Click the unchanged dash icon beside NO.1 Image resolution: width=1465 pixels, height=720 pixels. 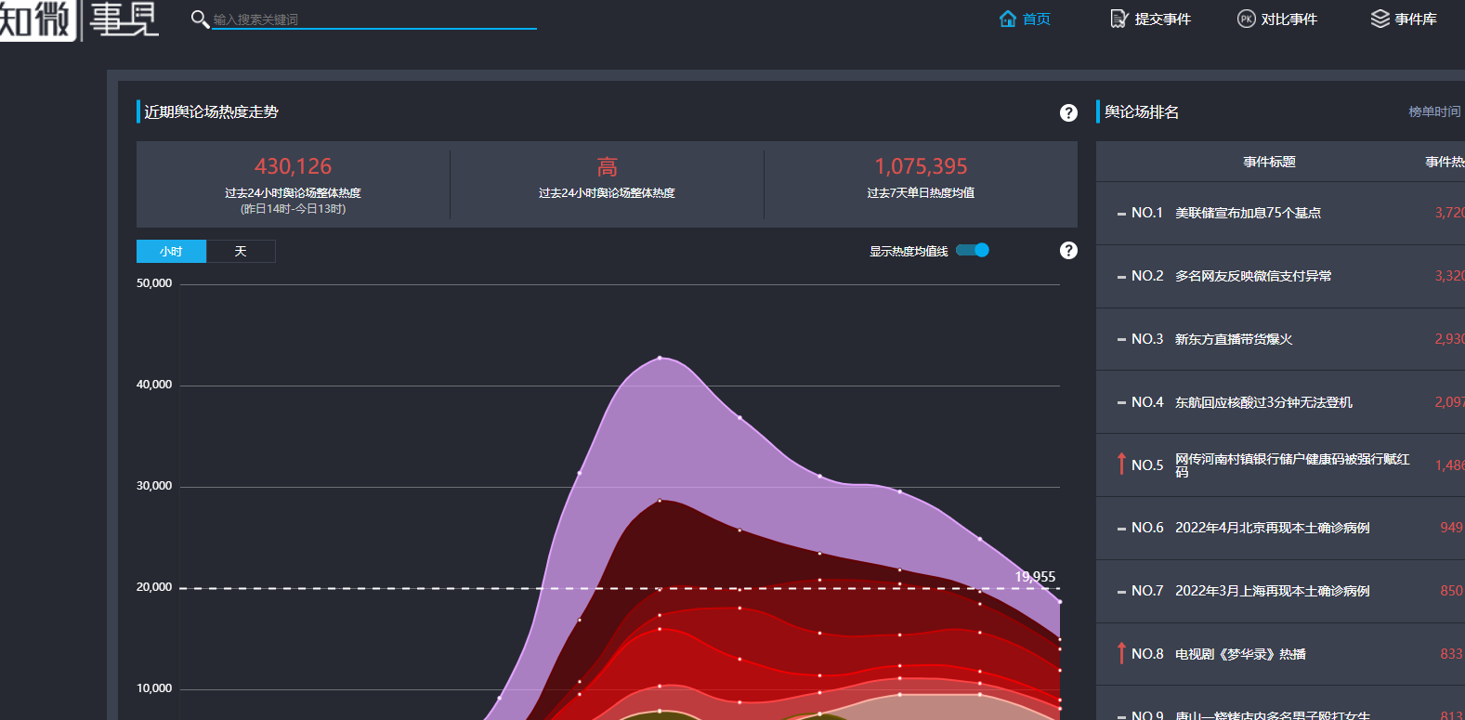coord(1121,214)
